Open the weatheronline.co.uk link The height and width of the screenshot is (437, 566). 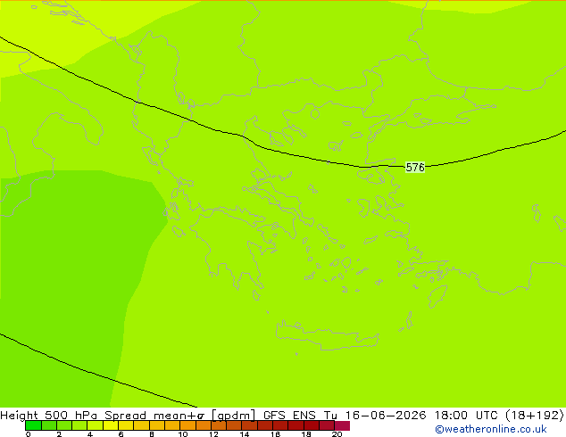[491, 429]
